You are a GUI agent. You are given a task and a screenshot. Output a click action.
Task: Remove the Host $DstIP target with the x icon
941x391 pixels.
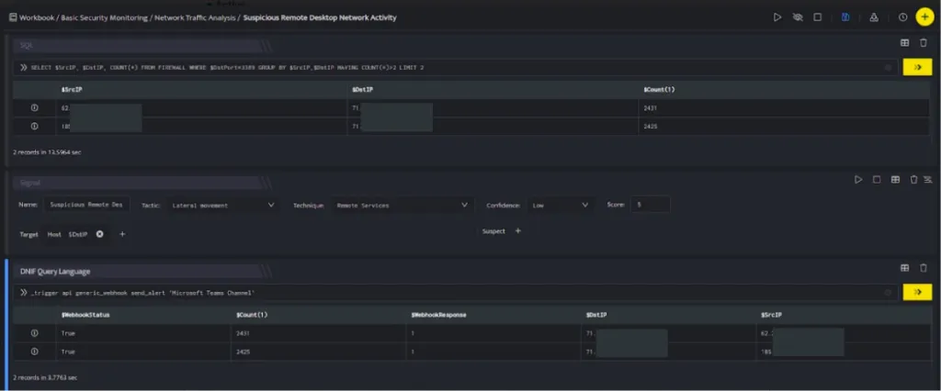click(x=99, y=234)
